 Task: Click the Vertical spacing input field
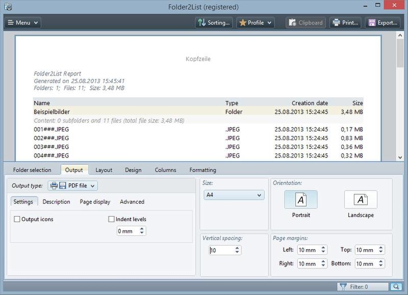(x=221, y=250)
